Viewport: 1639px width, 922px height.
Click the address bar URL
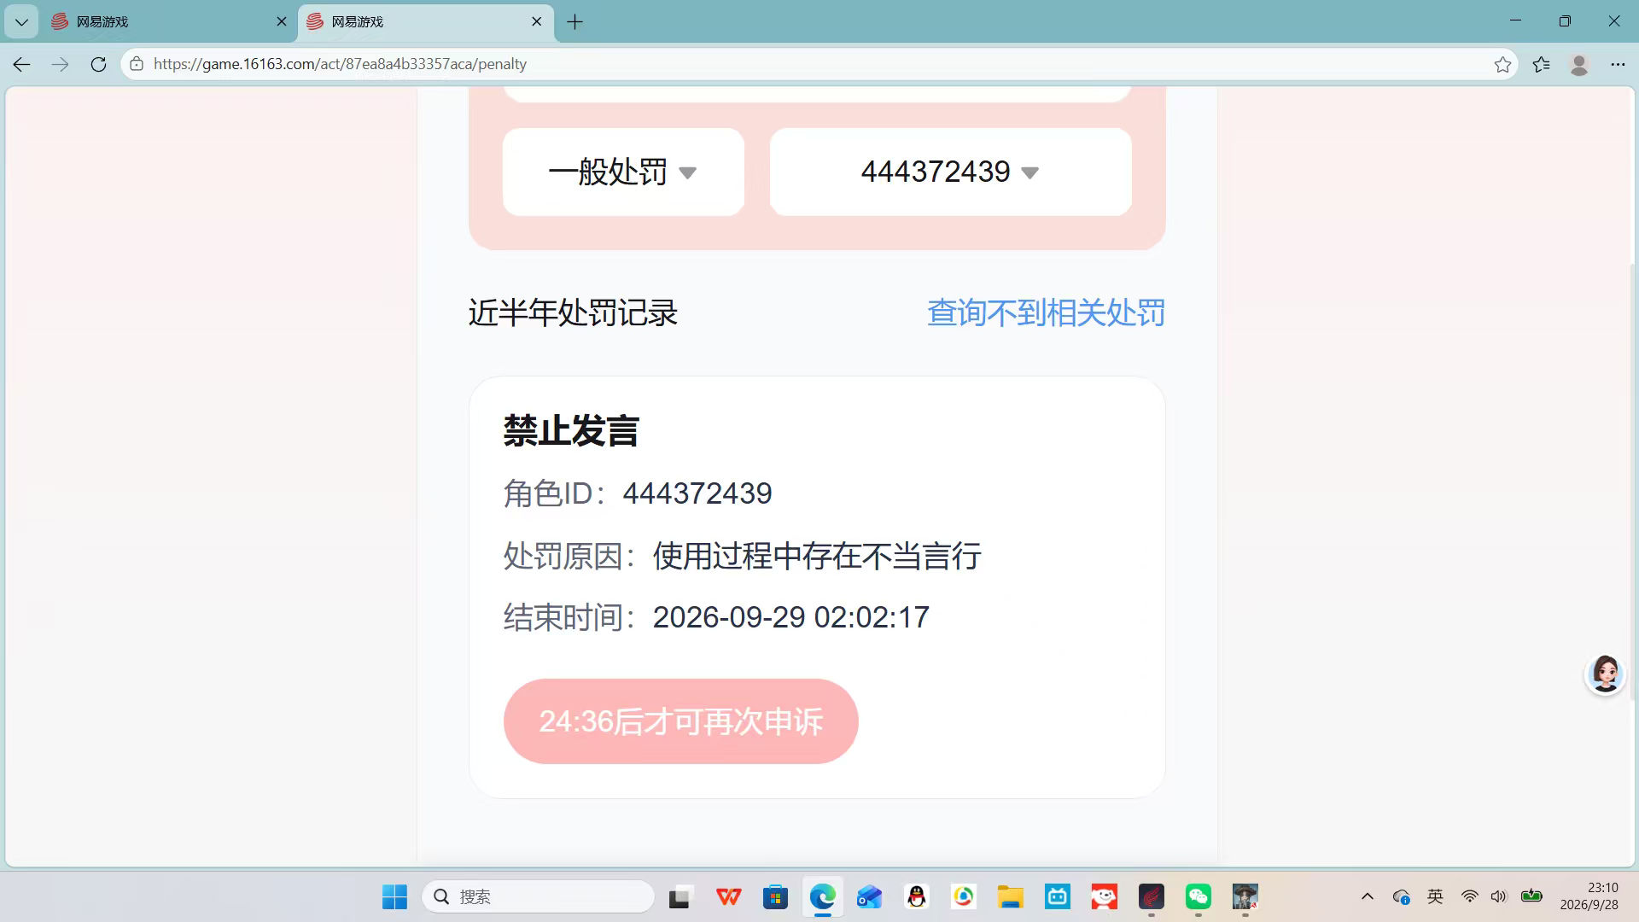point(340,64)
